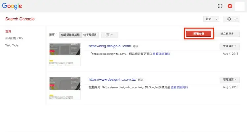The width and height of the screenshot is (247, 132).
Task: Click 查看詳細資料 for www.design-hu.com.tw message
Action: click(179, 87)
